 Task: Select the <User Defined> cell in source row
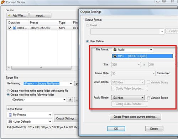pos(40,28)
